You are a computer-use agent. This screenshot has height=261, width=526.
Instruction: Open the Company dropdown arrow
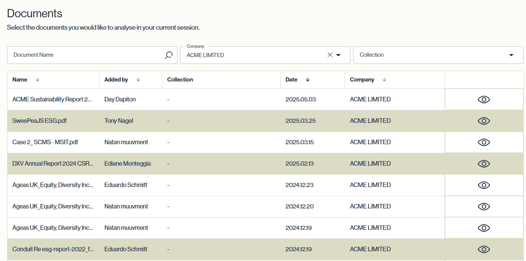[338, 55]
